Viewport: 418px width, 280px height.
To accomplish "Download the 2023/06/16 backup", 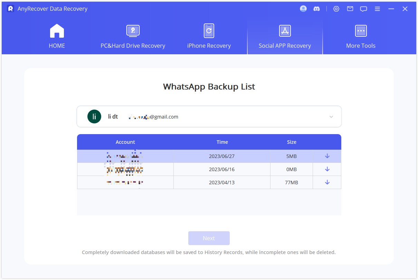I will pos(326,169).
